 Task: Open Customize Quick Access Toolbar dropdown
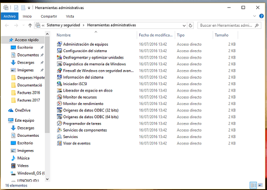(x=29, y=8)
